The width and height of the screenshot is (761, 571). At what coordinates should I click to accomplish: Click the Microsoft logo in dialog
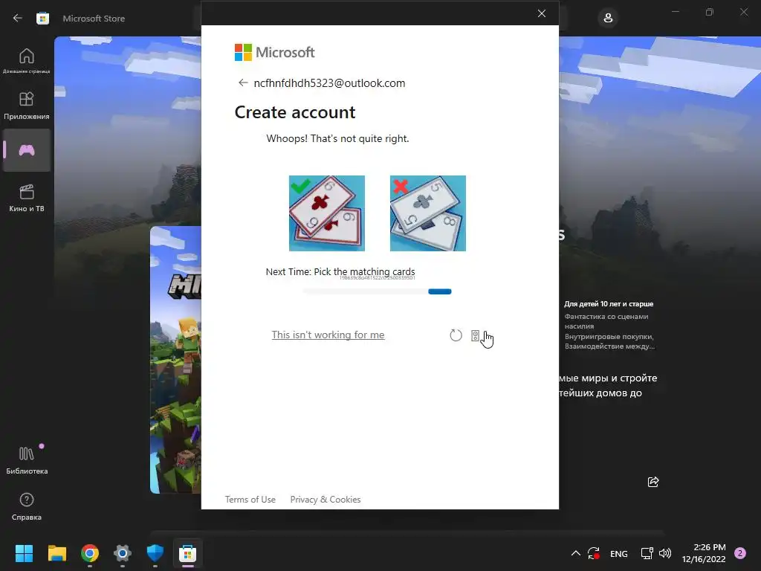click(275, 53)
